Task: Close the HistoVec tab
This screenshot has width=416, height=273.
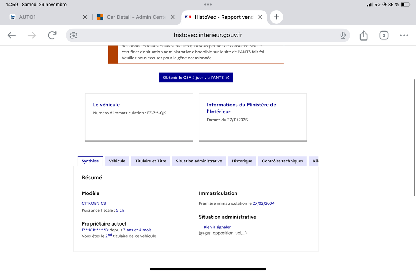Action: (x=260, y=17)
